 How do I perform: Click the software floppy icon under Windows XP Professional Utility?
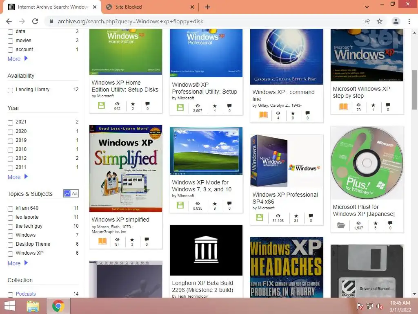[180, 108]
